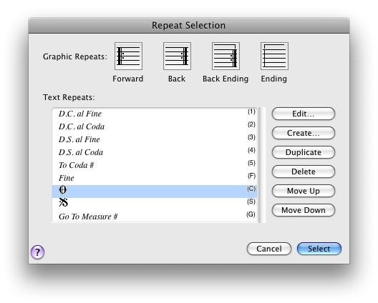Choose D.C. al Coda from text repeats
This screenshot has width=378, height=303.
click(155, 126)
